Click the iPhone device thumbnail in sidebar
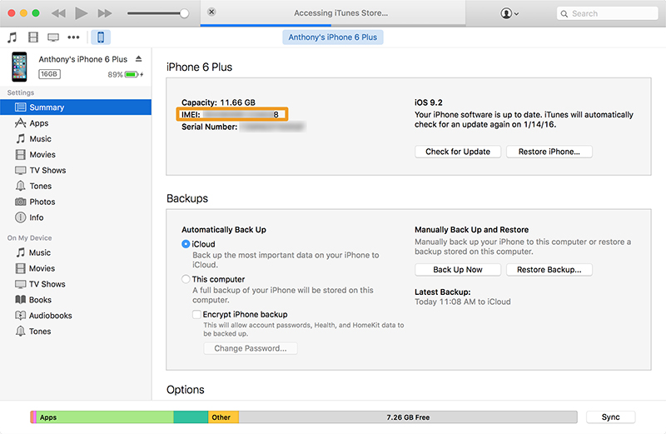 pyautogui.click(x=19, y=67)
